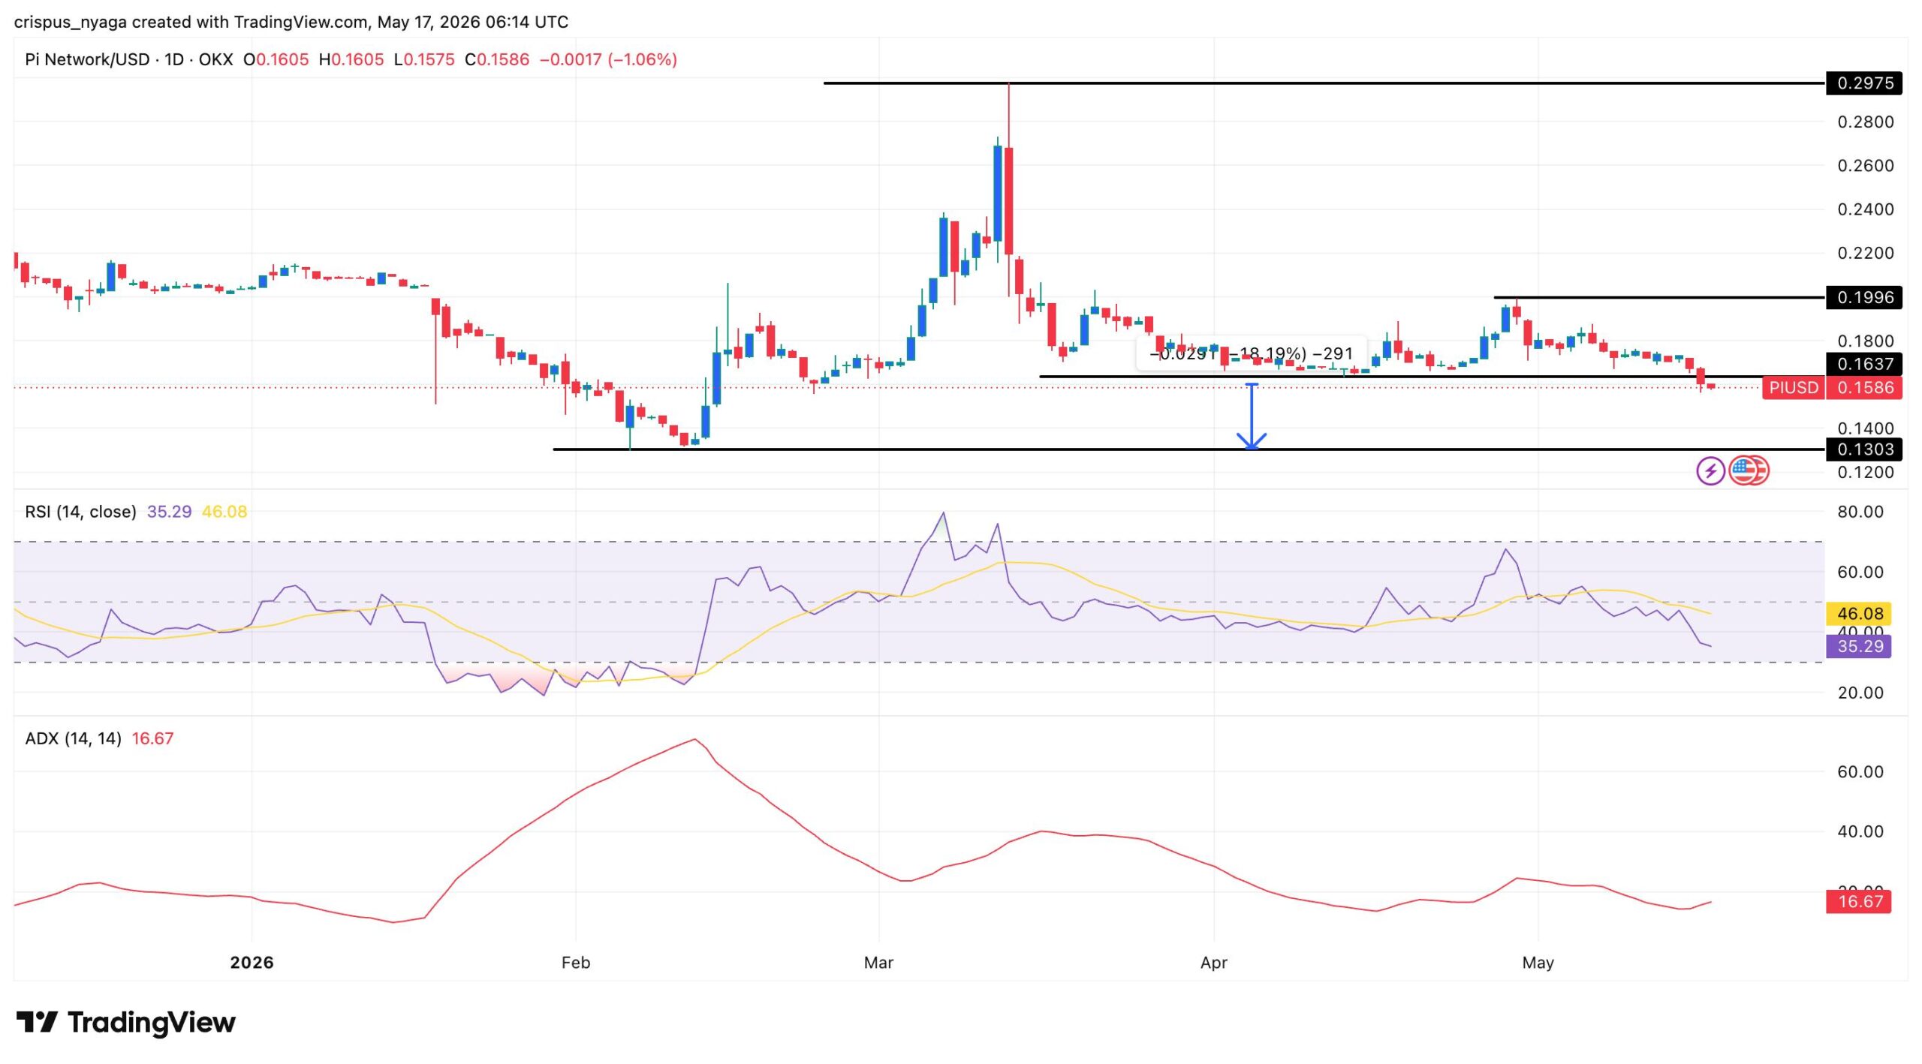Click the close value C0.1586
The height and width of the screenshot is (1064, 1922).
[497, 59]
